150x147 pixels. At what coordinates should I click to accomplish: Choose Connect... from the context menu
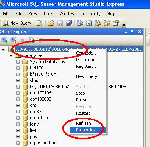click(x=88, y=53)
